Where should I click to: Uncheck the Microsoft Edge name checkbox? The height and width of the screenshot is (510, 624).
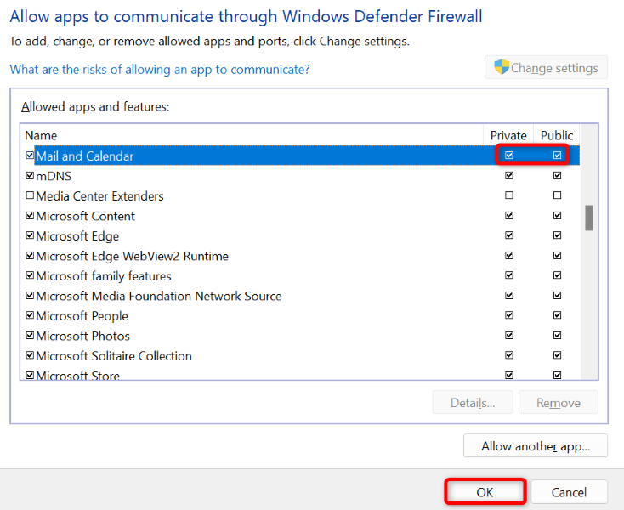[x=30, y=235]
